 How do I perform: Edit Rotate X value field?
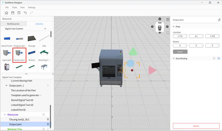pyautogui.click(x=180, y=45)
